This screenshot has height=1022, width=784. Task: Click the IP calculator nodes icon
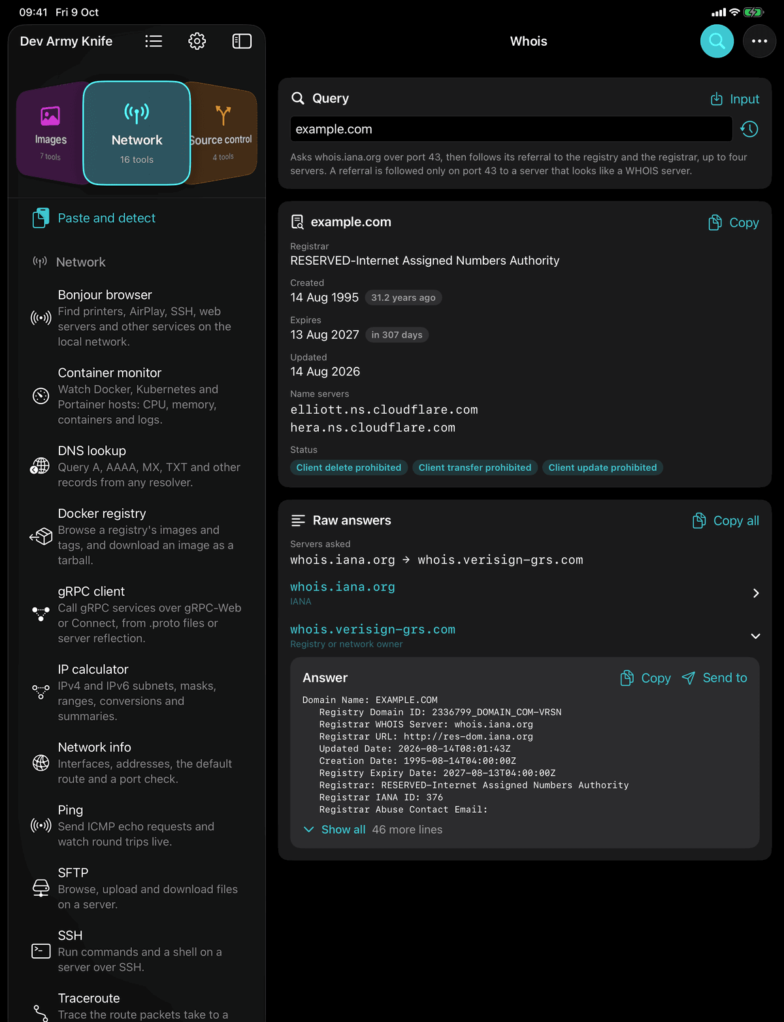tap(41, 692)
